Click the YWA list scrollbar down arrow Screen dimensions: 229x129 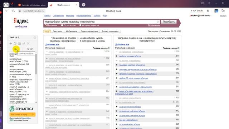[36, 103]
